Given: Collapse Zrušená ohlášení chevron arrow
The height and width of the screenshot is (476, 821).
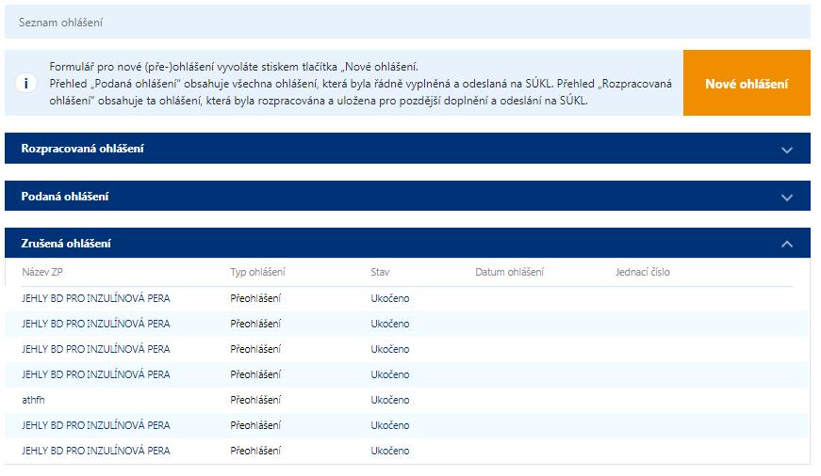Looking at the screenshot, I should 786,244.
